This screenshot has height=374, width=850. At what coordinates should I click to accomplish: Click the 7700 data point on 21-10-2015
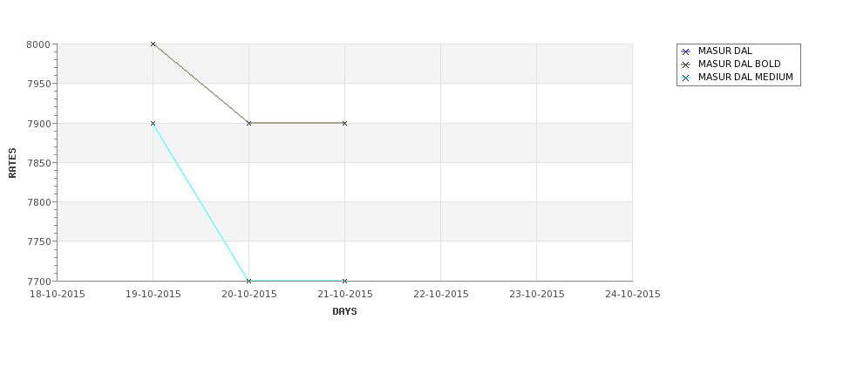(x=345, y=282)
